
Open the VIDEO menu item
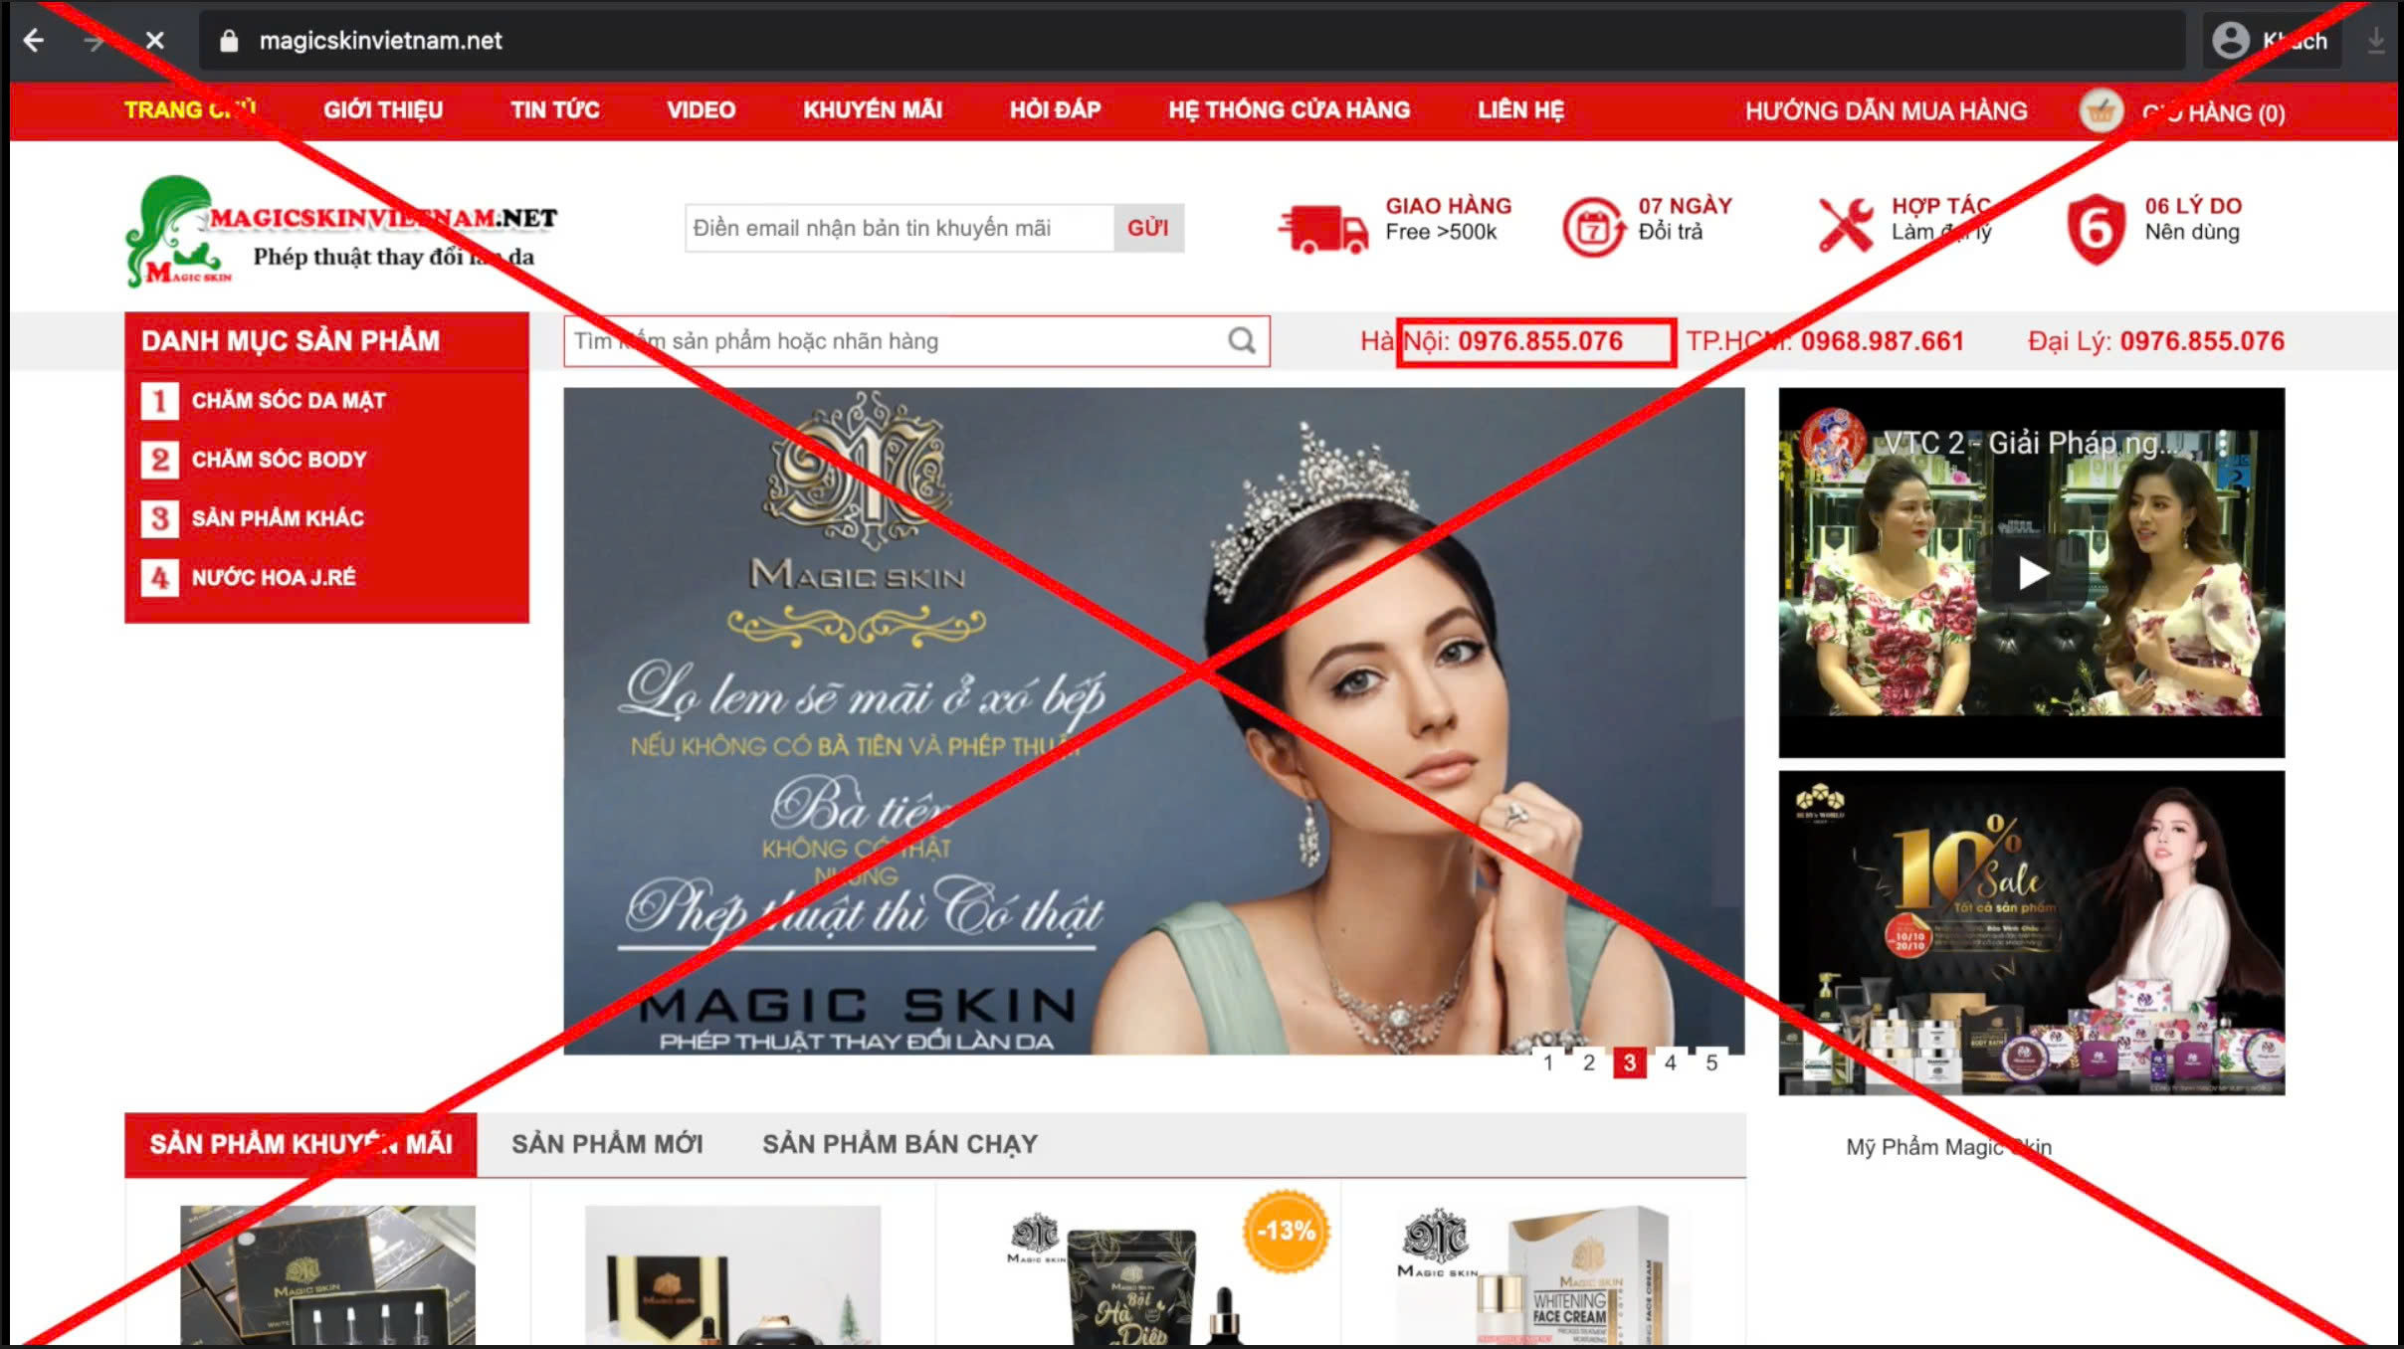[x=701, y=110]
